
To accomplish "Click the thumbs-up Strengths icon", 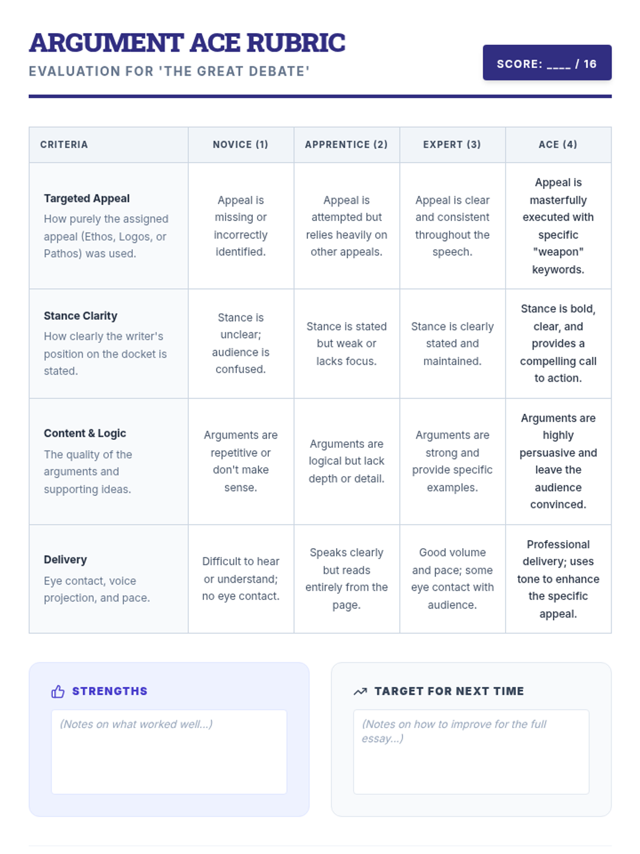I will coord(58,692).
